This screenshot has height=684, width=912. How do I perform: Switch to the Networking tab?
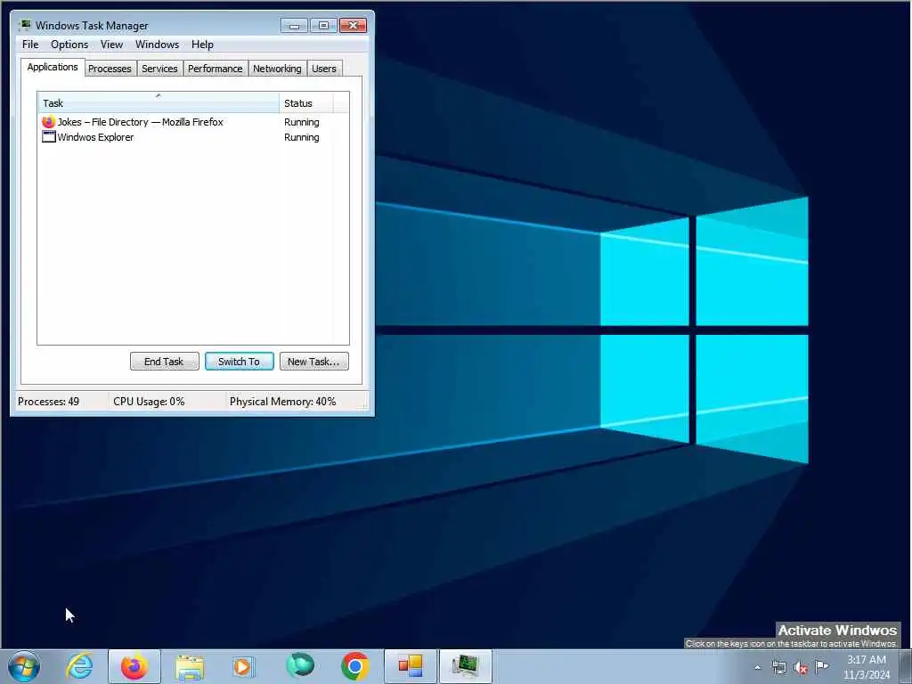coord(277,69)
